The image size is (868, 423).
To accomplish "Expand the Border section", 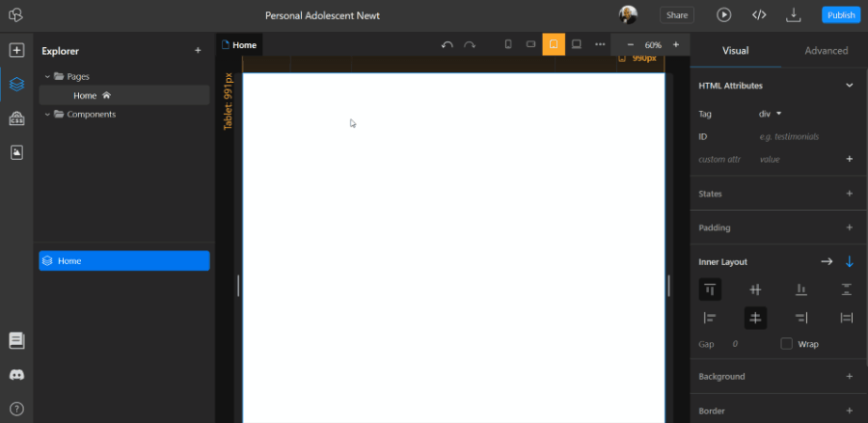I will click(849, 410).
